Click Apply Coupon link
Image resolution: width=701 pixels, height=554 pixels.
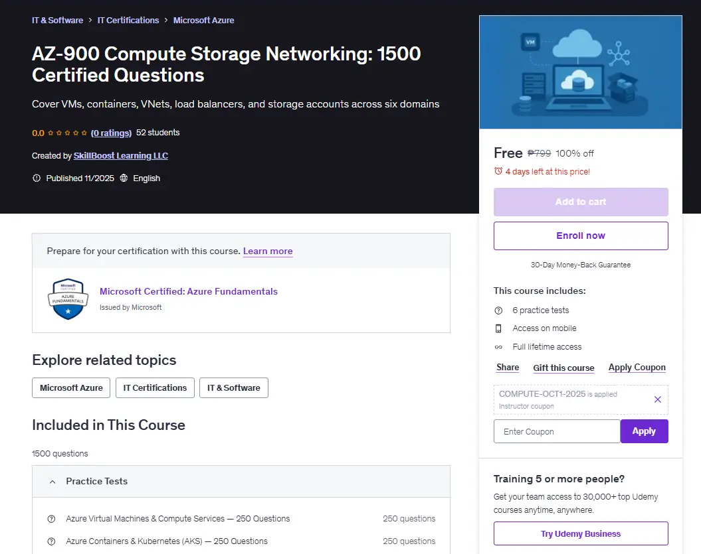pyautogui.click(x=637, y=368)
